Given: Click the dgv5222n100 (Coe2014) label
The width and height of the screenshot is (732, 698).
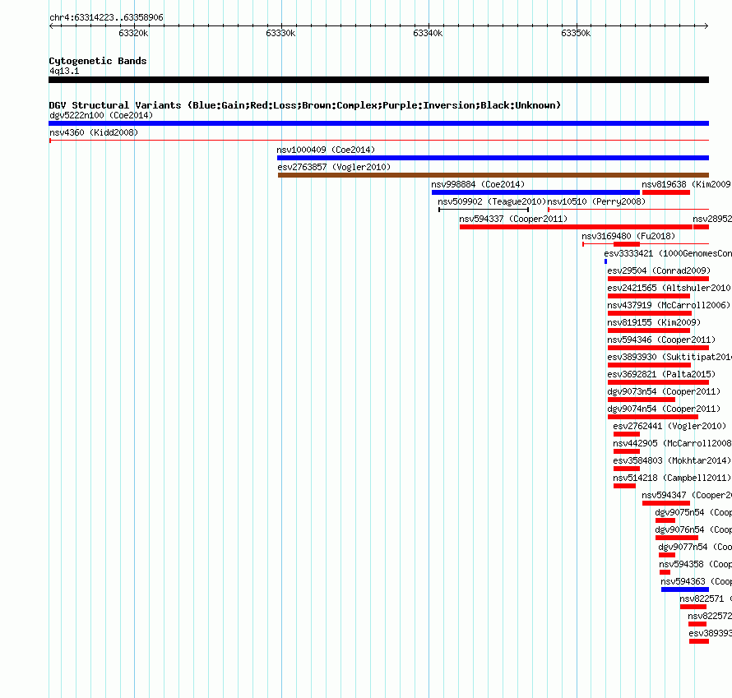Looking at the screenshot, I should (101, 115).
